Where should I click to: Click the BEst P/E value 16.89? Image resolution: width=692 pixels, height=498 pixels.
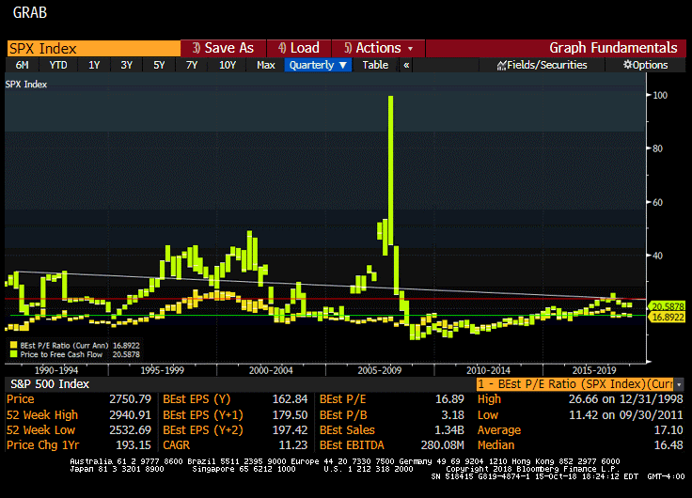coord(449,399)
